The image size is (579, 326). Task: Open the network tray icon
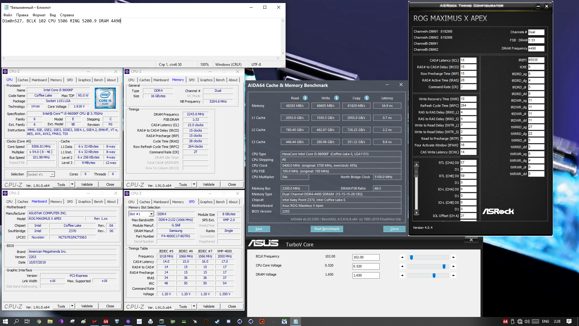pos(520,321)
